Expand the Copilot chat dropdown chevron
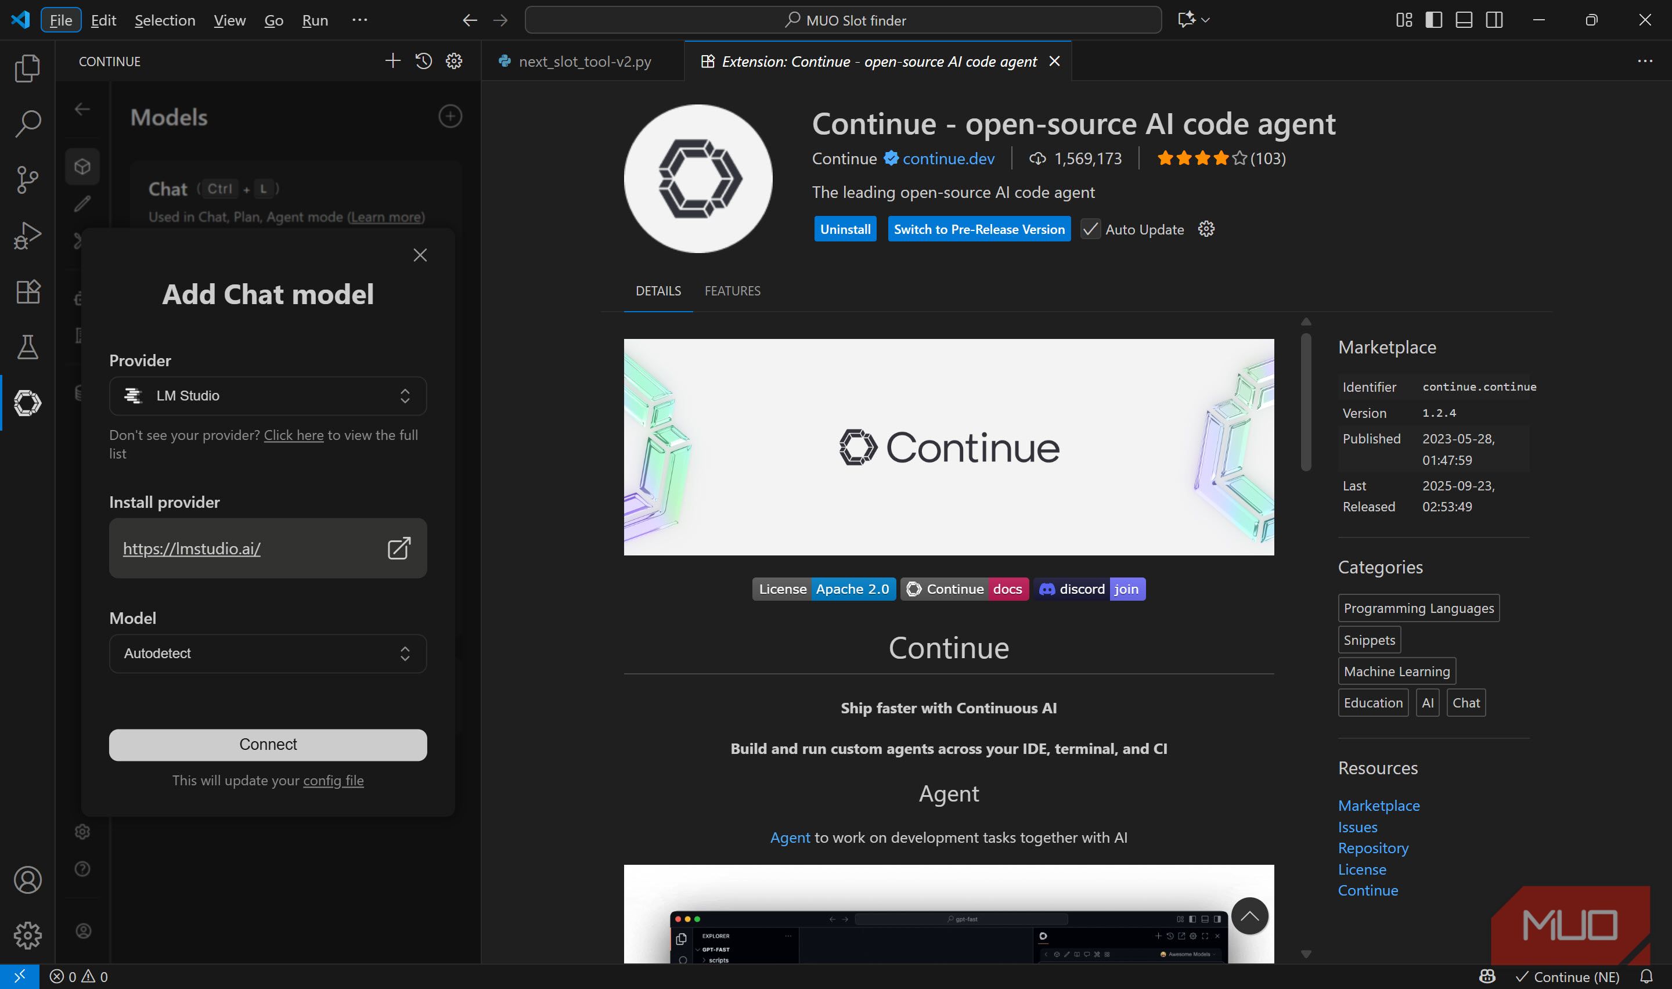The height and width of the screenshot is (989, 1672). point(1205,20)
